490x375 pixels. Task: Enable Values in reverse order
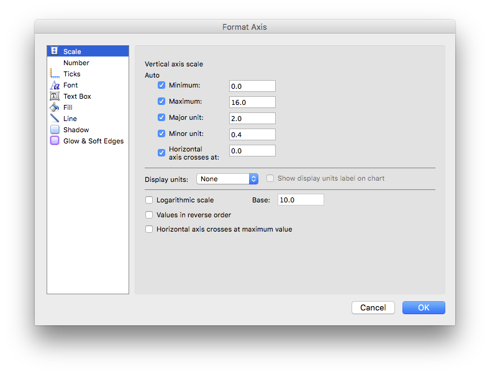tap(149, 215)
